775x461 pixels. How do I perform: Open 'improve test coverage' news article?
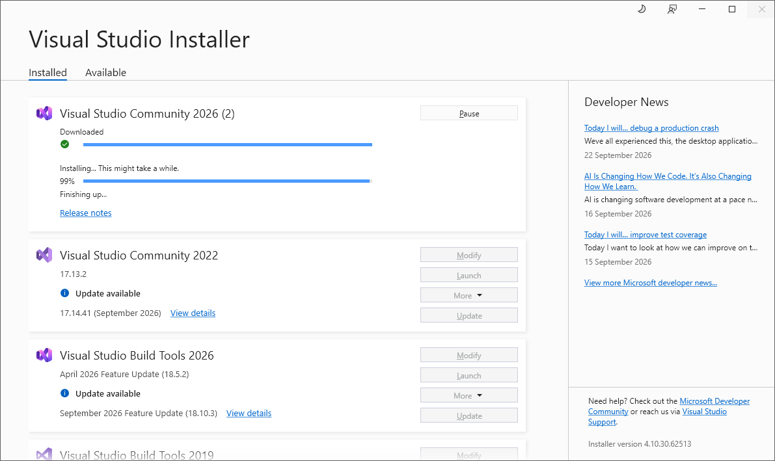[x=646, y=235]
